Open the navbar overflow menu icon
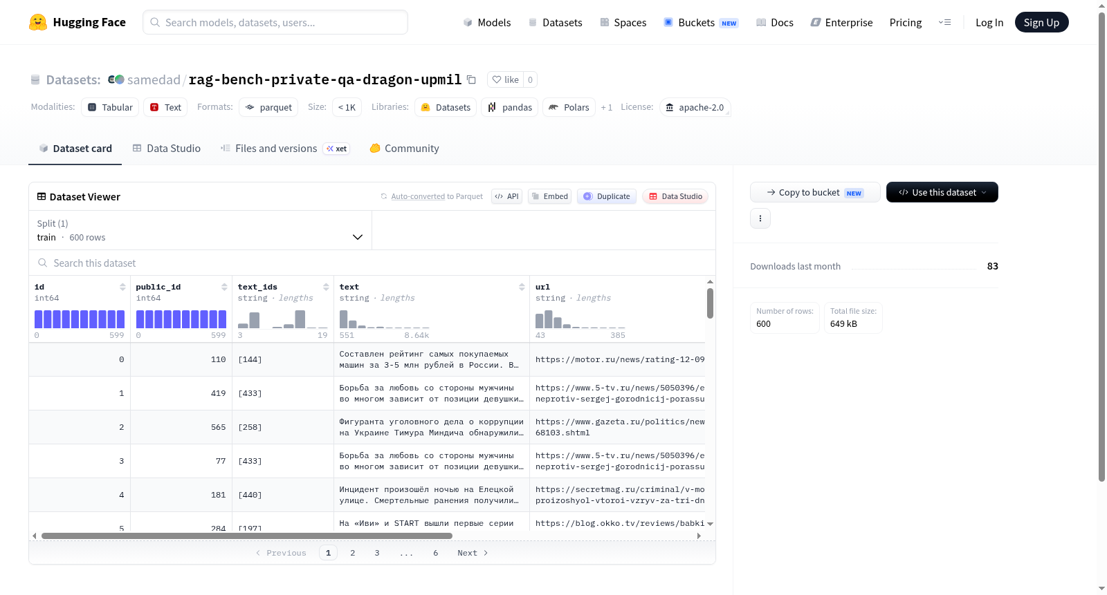This screenshot has height=595, width=1107. (944, 22)
